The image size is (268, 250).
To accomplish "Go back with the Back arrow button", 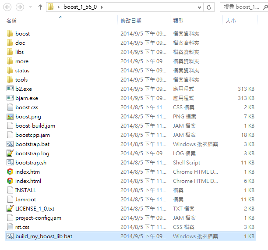I will [x=7, y=7].
